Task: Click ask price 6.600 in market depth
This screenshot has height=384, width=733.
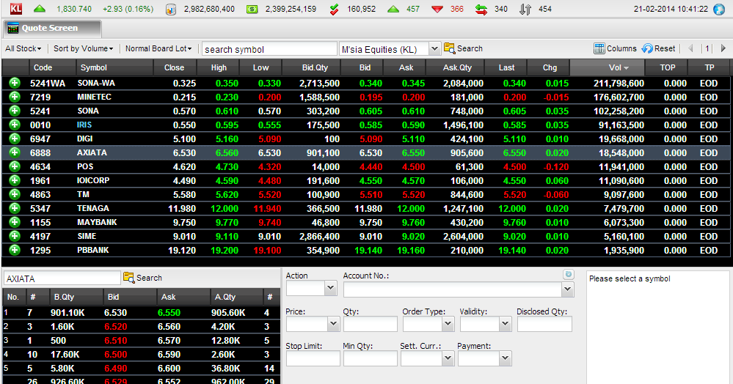Action: [x=169, y=368]
